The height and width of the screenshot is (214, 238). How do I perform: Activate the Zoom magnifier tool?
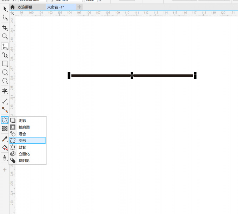5,36
